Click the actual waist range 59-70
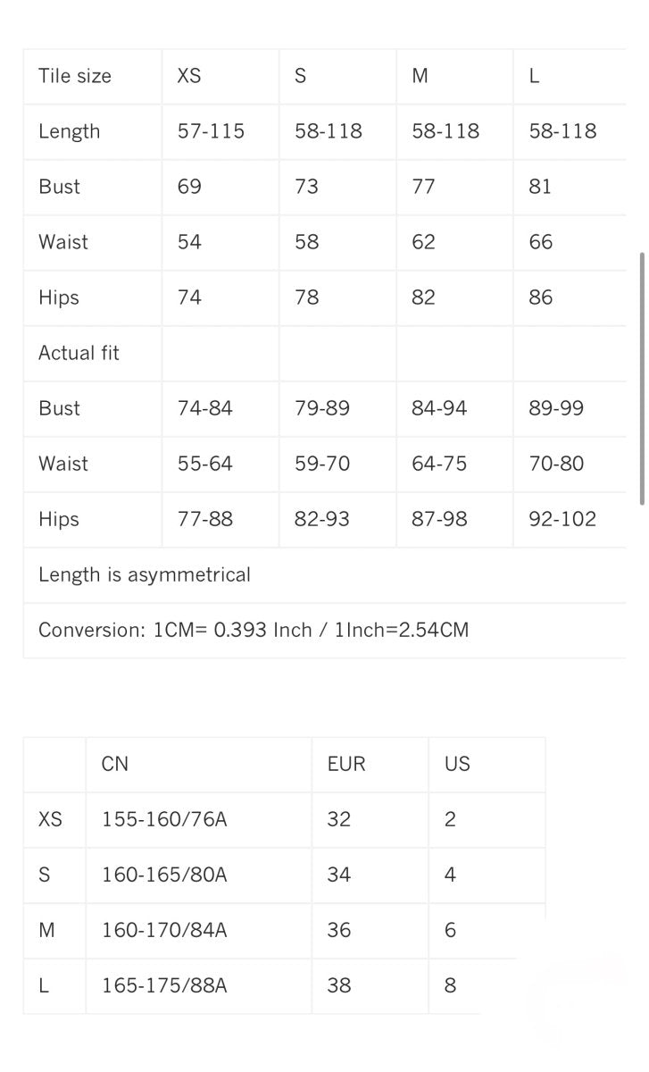The image size is (649, 1072). 322,464
